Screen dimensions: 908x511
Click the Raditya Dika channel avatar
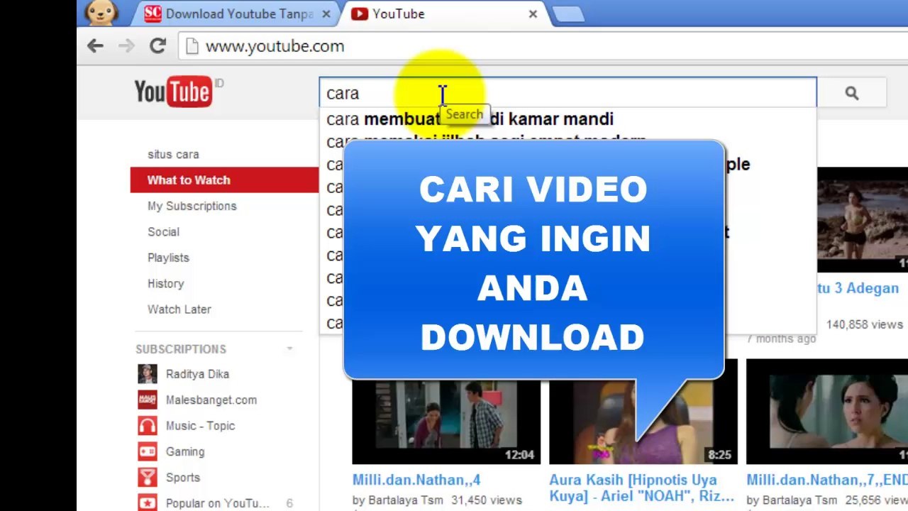(148, 374)
